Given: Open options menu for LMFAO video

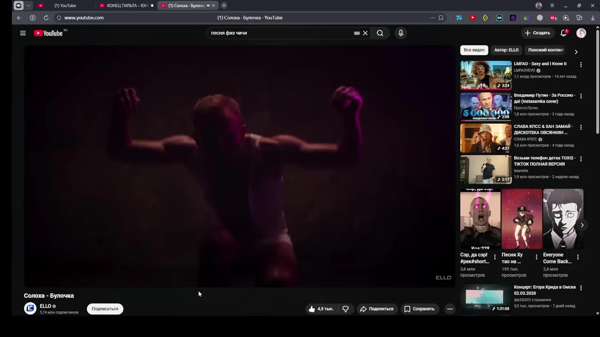Looking at the screenshot, I should (x=581, y=65).
